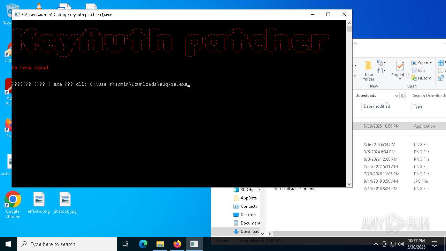This screenshot has height=251, width=446.
Task: Select the Application row dated 5/30/2025
Action: (x=399, y=126)
